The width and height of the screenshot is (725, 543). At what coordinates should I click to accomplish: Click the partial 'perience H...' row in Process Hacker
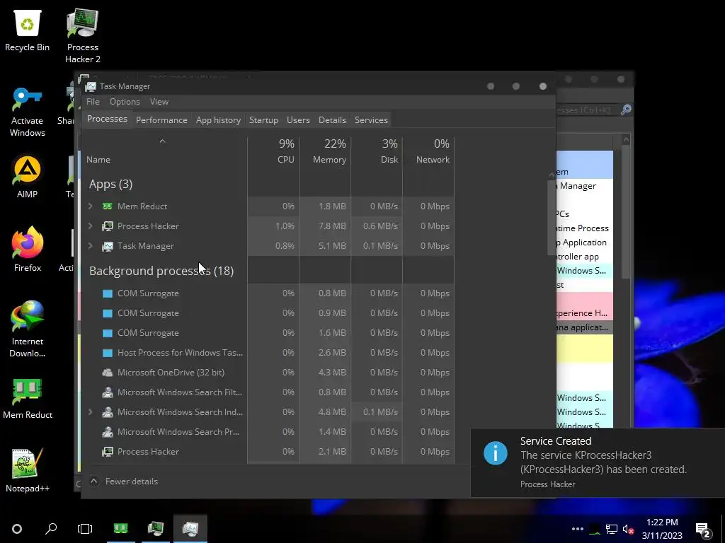pos(584,313)
